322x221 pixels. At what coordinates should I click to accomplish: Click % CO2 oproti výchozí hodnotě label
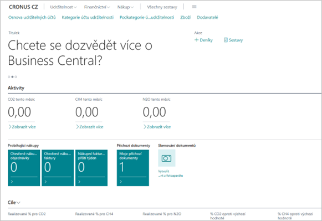point(228,216)
